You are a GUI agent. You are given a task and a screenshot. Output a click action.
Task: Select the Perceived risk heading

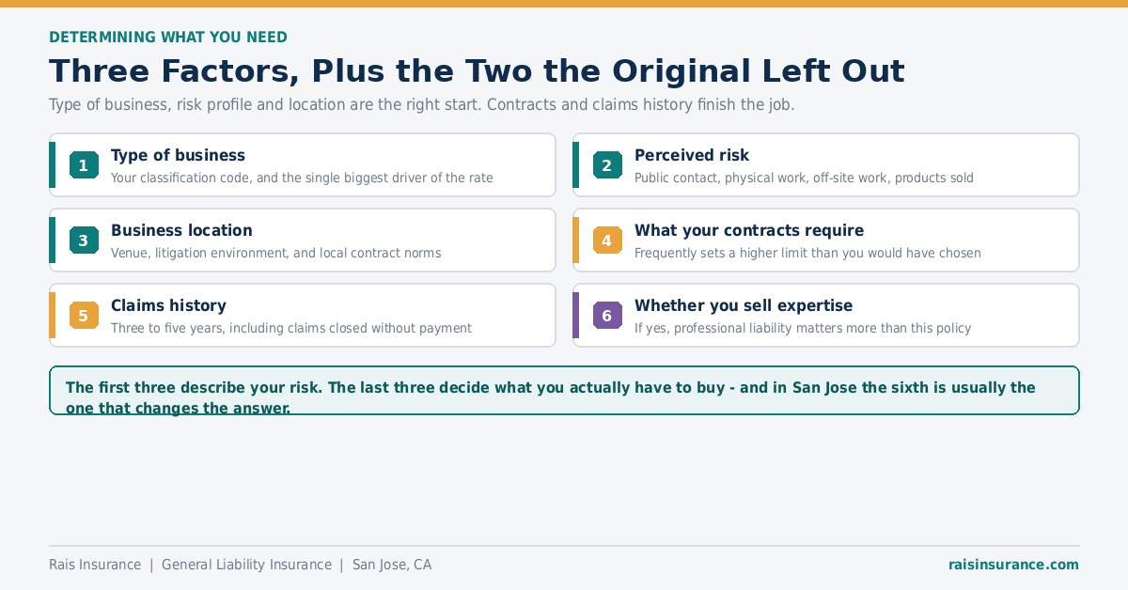click(692, 156)
